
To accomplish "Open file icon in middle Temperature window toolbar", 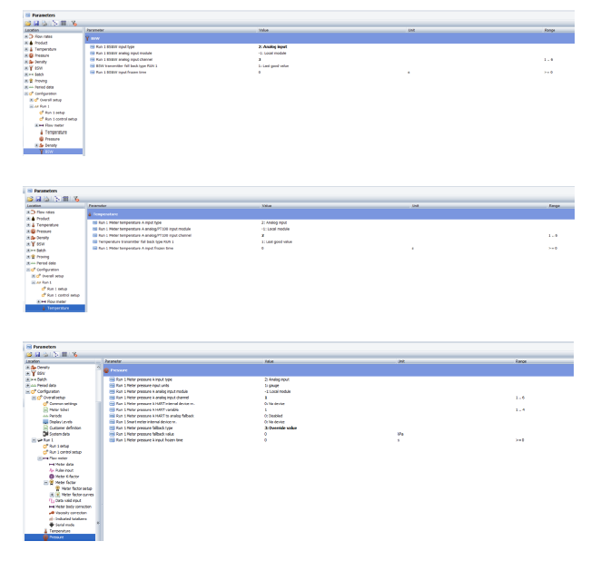I will [x=30, y=199].
